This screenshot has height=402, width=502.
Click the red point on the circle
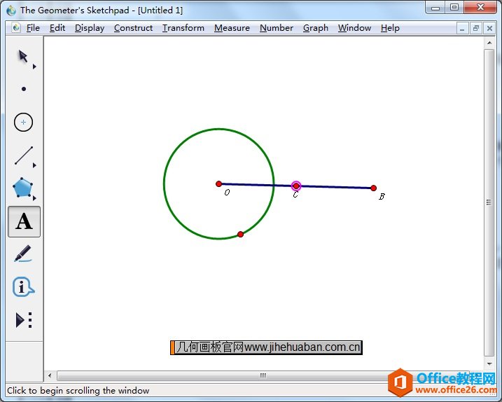[240, 234]
